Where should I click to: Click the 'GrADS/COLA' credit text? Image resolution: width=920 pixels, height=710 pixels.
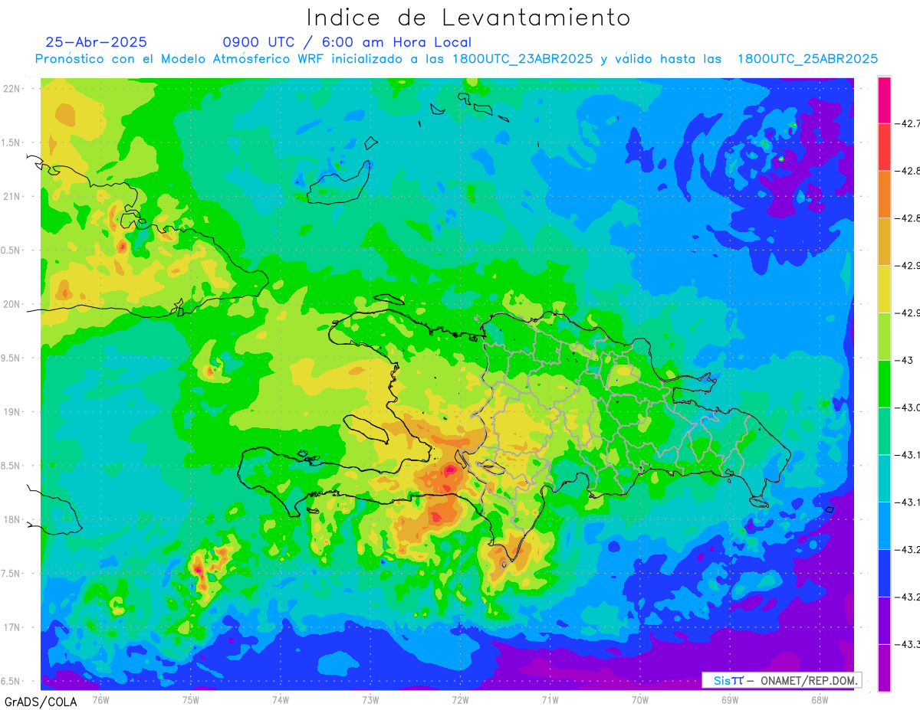tap(41, 702)
